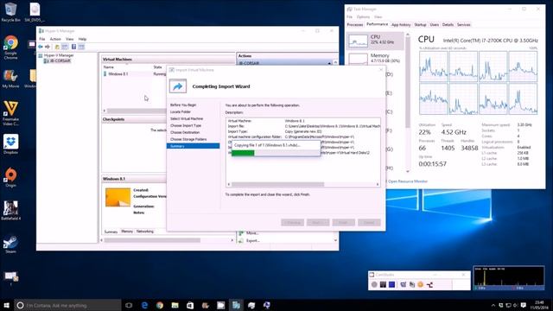This screenshot has height=311, width=553.
Task: Click Move... in the Actions pane
Action: (x=252, y=233)
